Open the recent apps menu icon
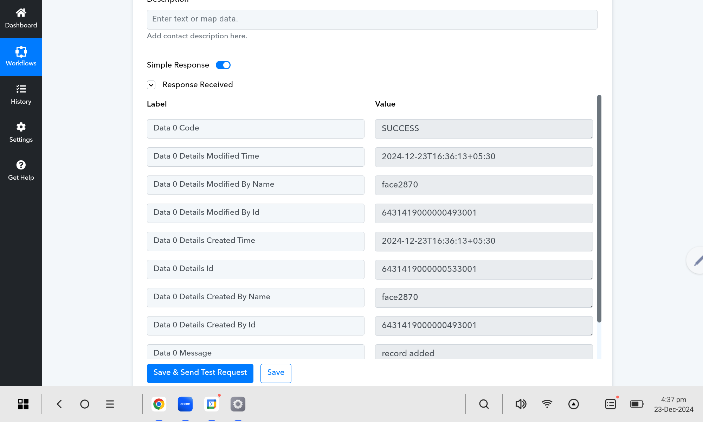 point(110,404)
